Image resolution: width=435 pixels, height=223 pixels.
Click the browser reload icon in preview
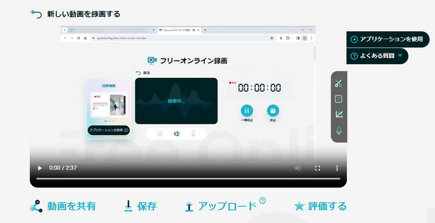pos(78,38)
